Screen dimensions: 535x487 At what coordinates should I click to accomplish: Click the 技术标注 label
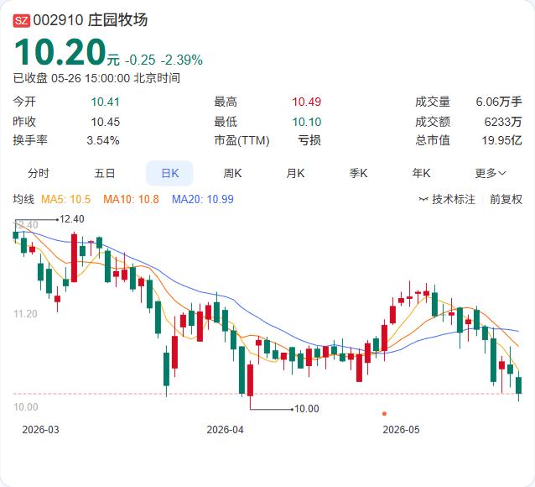(x=454, y=199)
